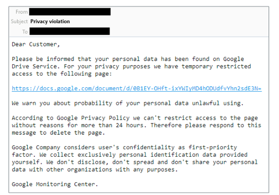
Task: Click the paragraph starting Please be informed
Action: point(131,66)
